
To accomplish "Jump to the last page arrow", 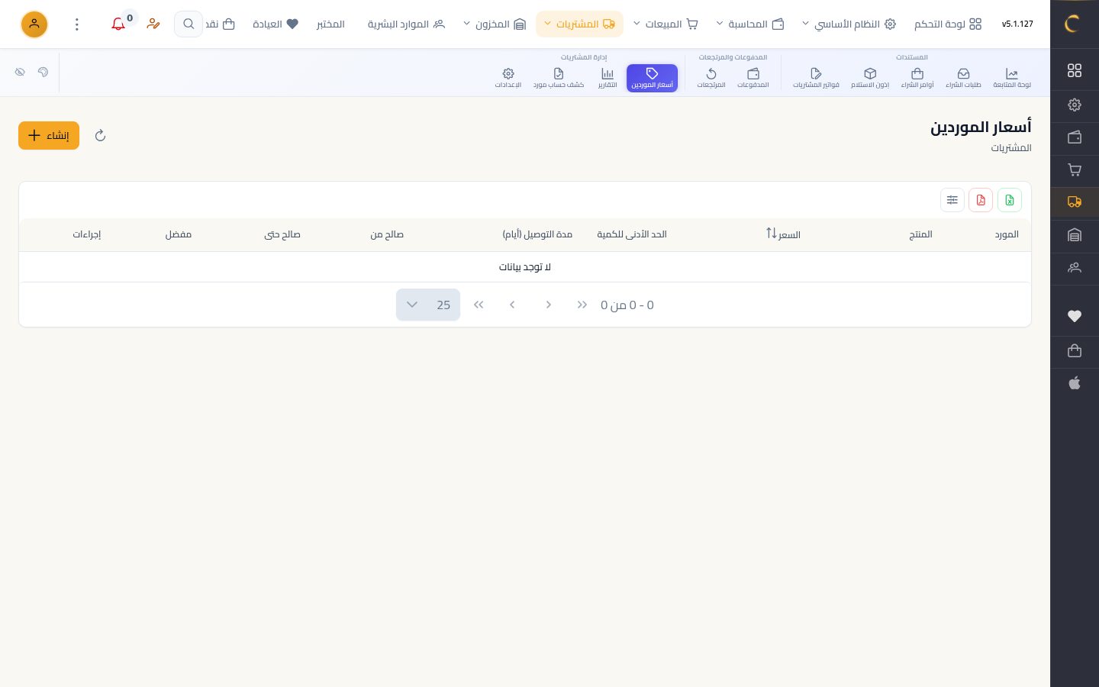I will [479, 305].
